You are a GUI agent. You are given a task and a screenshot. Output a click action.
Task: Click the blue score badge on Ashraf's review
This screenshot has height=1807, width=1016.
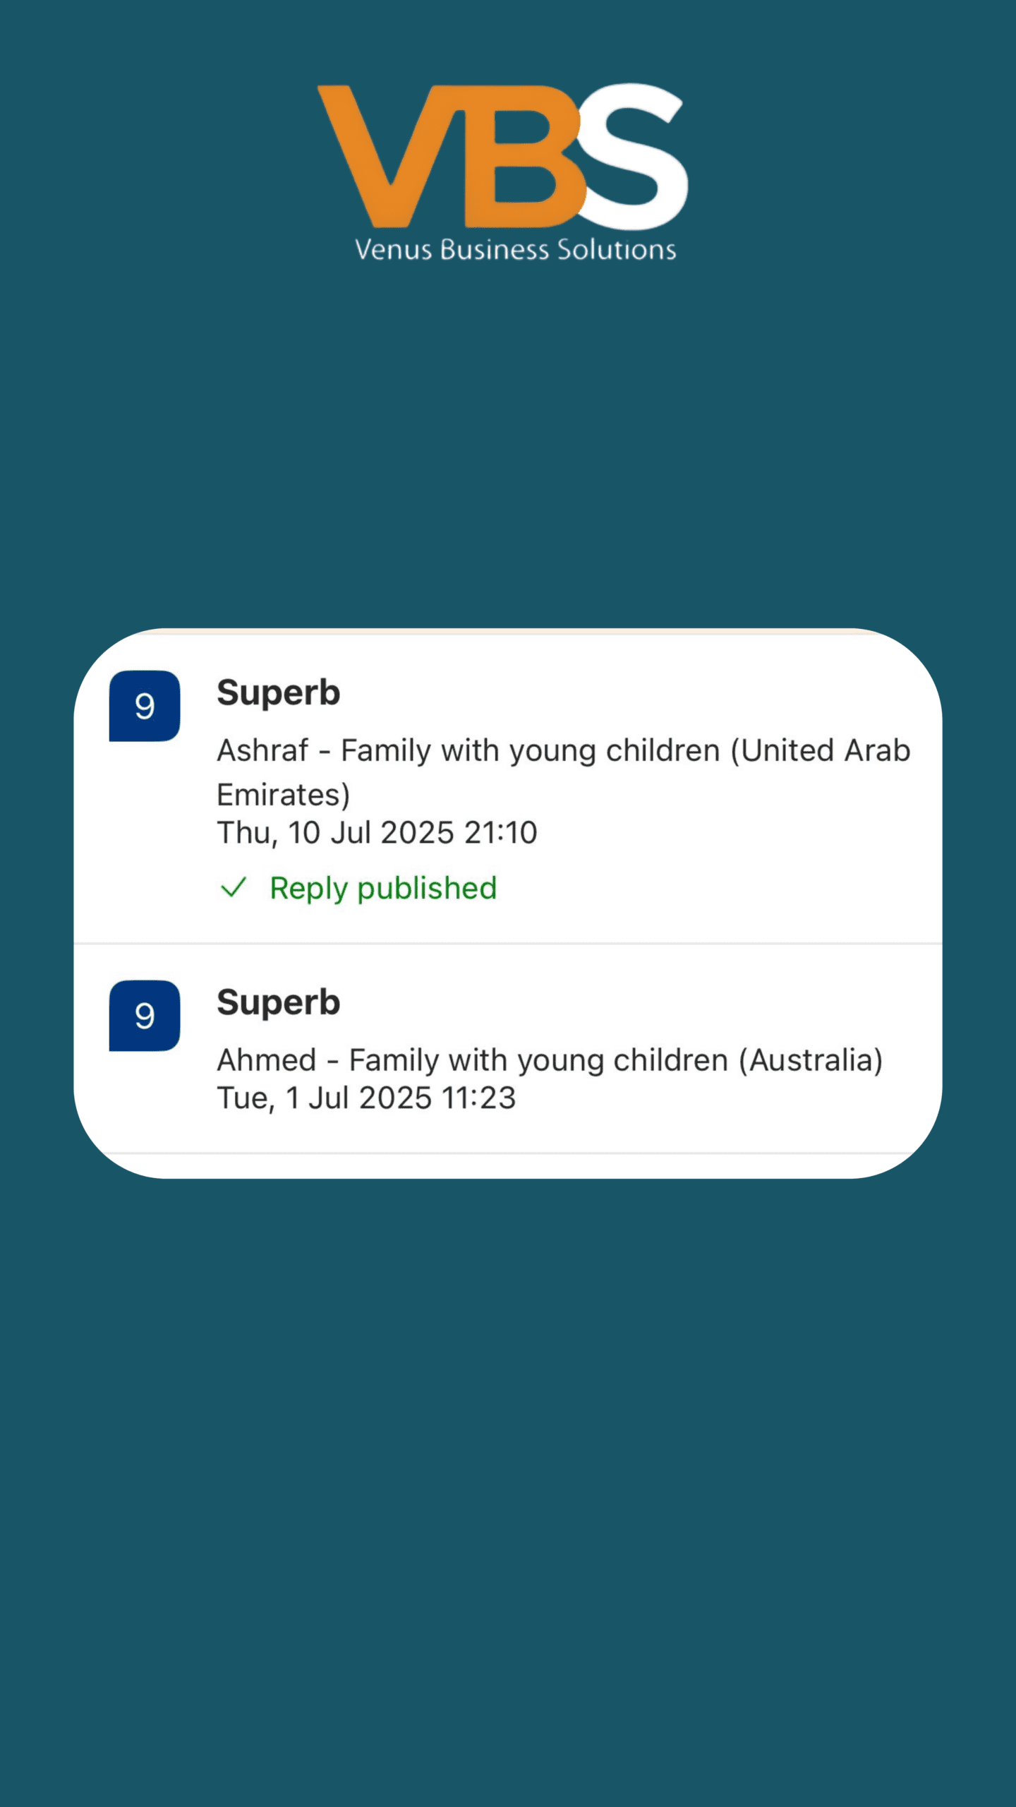145,706
